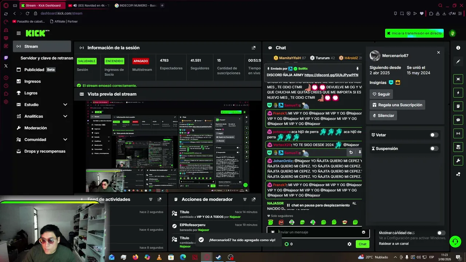Resume chat via pausa para desplazamiento banner
This screenshot has height=262, width=466.
coord(318,205)
